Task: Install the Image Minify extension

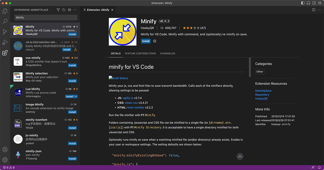Action: click(72, 112)
